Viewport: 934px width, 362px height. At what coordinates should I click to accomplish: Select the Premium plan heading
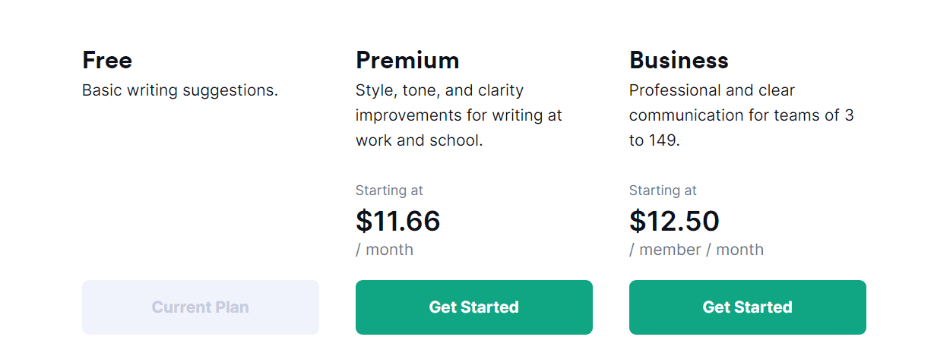tap(407, 60)
